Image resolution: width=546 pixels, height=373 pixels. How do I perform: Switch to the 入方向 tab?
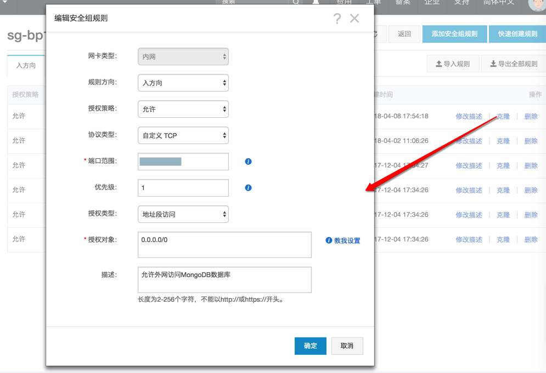tap(26, 66)
